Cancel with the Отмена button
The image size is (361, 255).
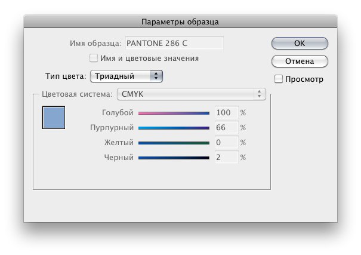point(300,62)
